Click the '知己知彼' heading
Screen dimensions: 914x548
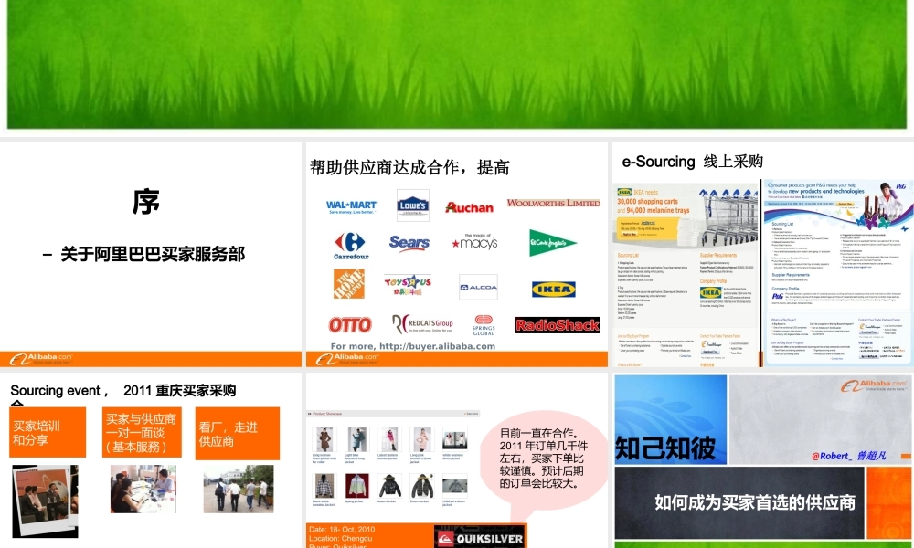pos(665,448)
